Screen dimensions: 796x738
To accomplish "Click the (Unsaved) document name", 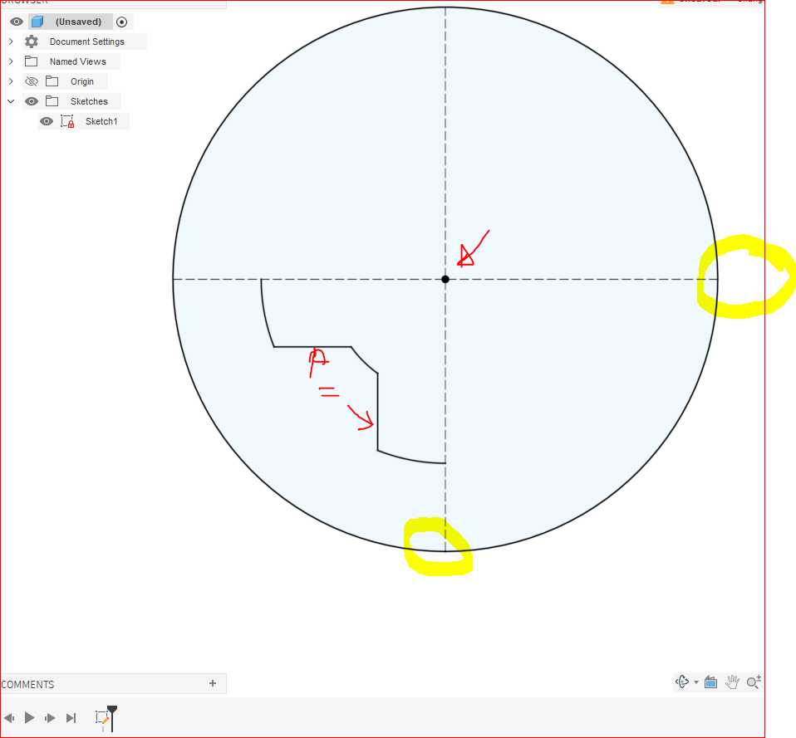I will [x=78, y=22].
